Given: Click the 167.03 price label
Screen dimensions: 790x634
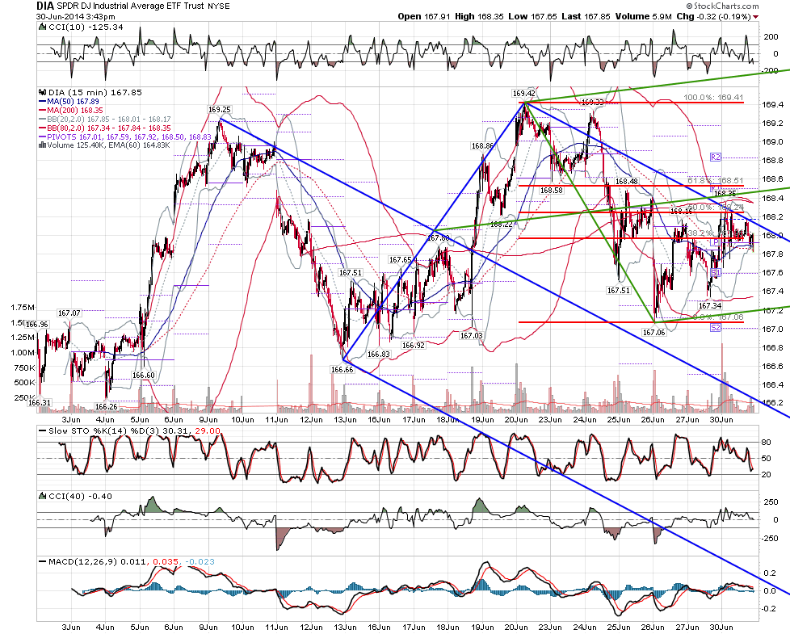Looking at the screenshot, I should point(472,335).
